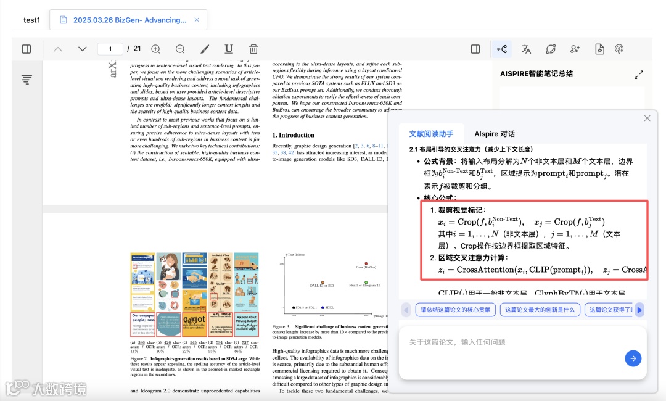Toggle the right split-view panel icon
Viewport: 666px width, 401px height.
point(475,49)
